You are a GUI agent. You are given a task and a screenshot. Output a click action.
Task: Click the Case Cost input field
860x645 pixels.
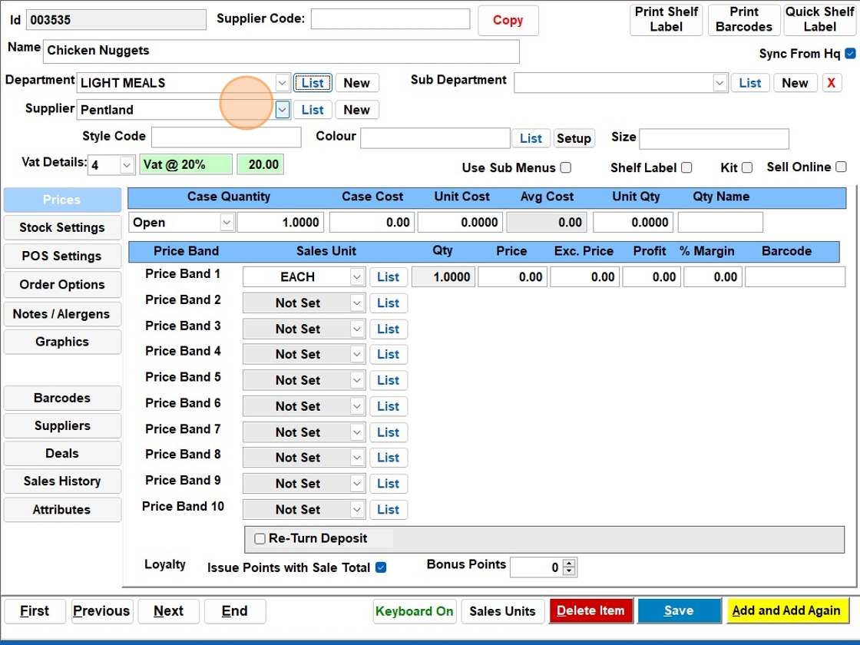(x=372, y=222)
